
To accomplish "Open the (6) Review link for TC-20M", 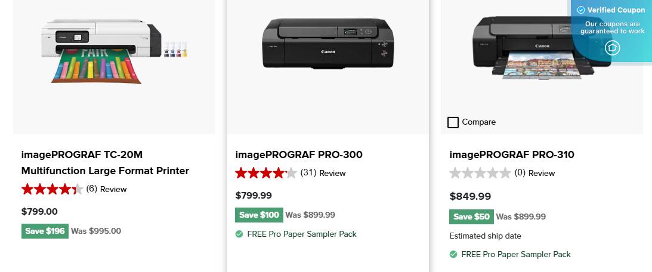I will tap(107, 190).
